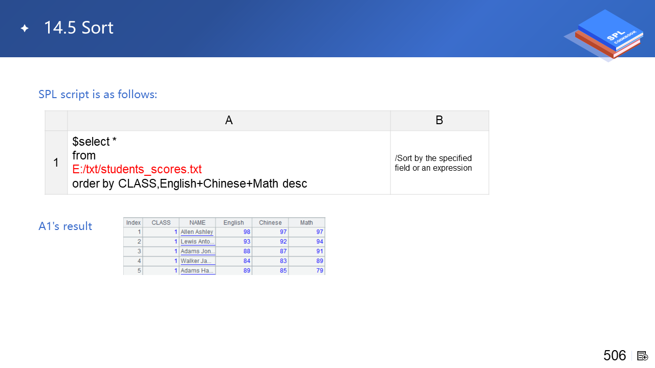655x368 pixels.
Task: Click the Chinese score 97 in row 1
Action: click(x=283, y=232)
